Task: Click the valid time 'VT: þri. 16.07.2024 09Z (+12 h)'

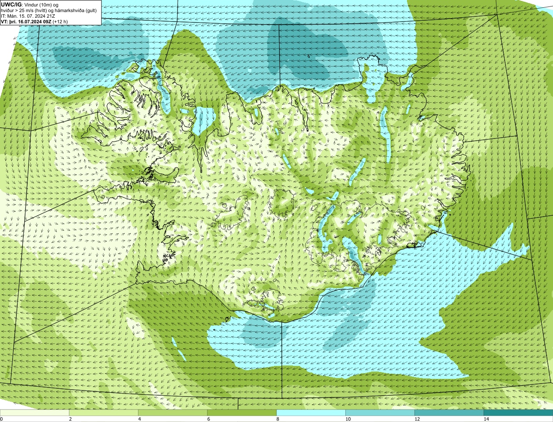Action: (35, 21)
